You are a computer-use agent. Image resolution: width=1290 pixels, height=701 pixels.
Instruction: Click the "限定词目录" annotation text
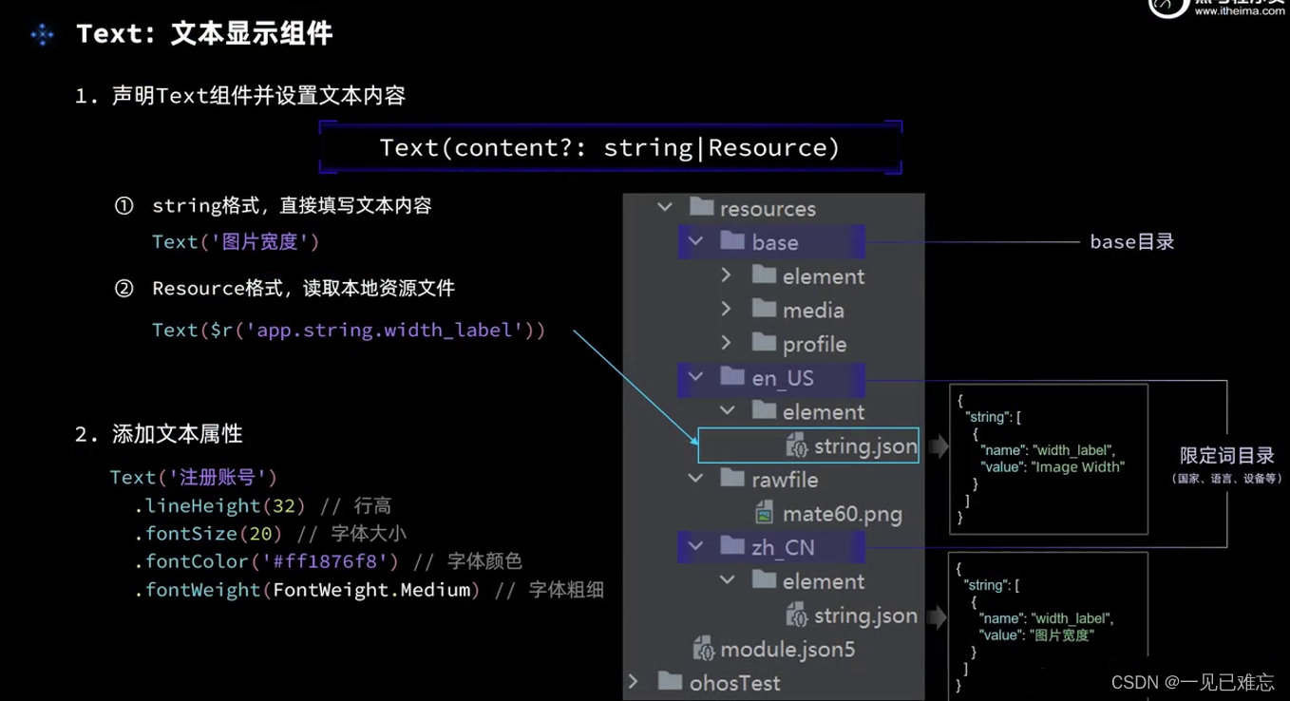pyautogui.click(x=1227, y=456)
